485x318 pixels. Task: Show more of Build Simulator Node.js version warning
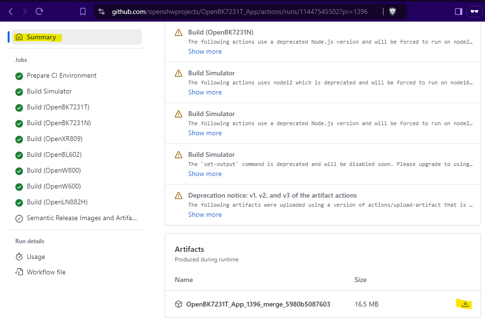pyautogui.click(x=205, y=133)
